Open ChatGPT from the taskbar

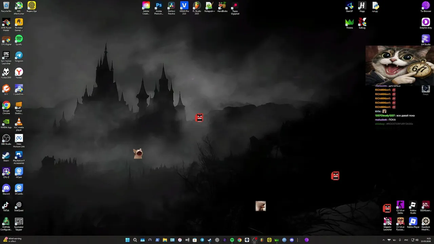[x=217, y=240]
